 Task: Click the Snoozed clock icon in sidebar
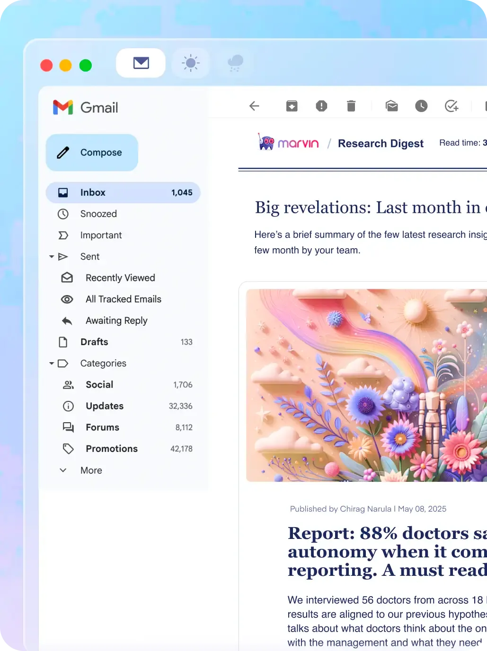63,214
